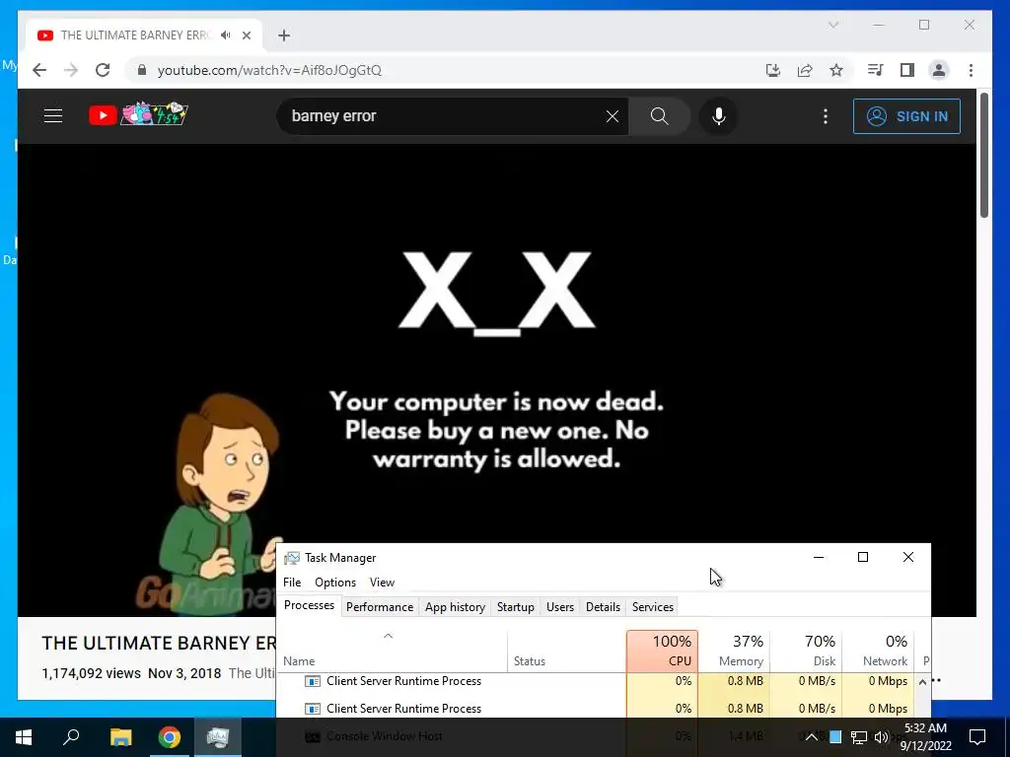Open YouTube settings three-dot menu
This screenshot has height=757, width=1010.
(826, 116)
